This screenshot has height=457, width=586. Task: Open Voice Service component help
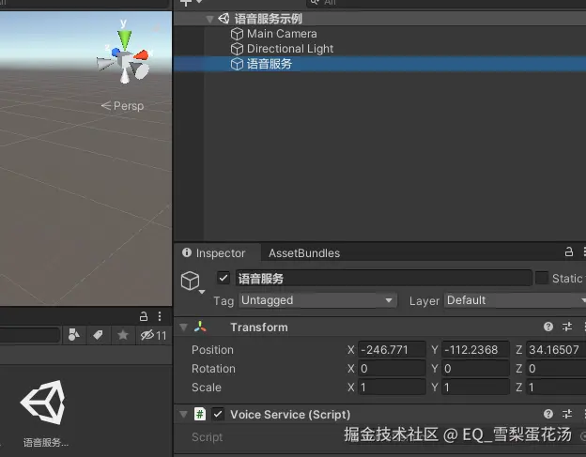548,414
